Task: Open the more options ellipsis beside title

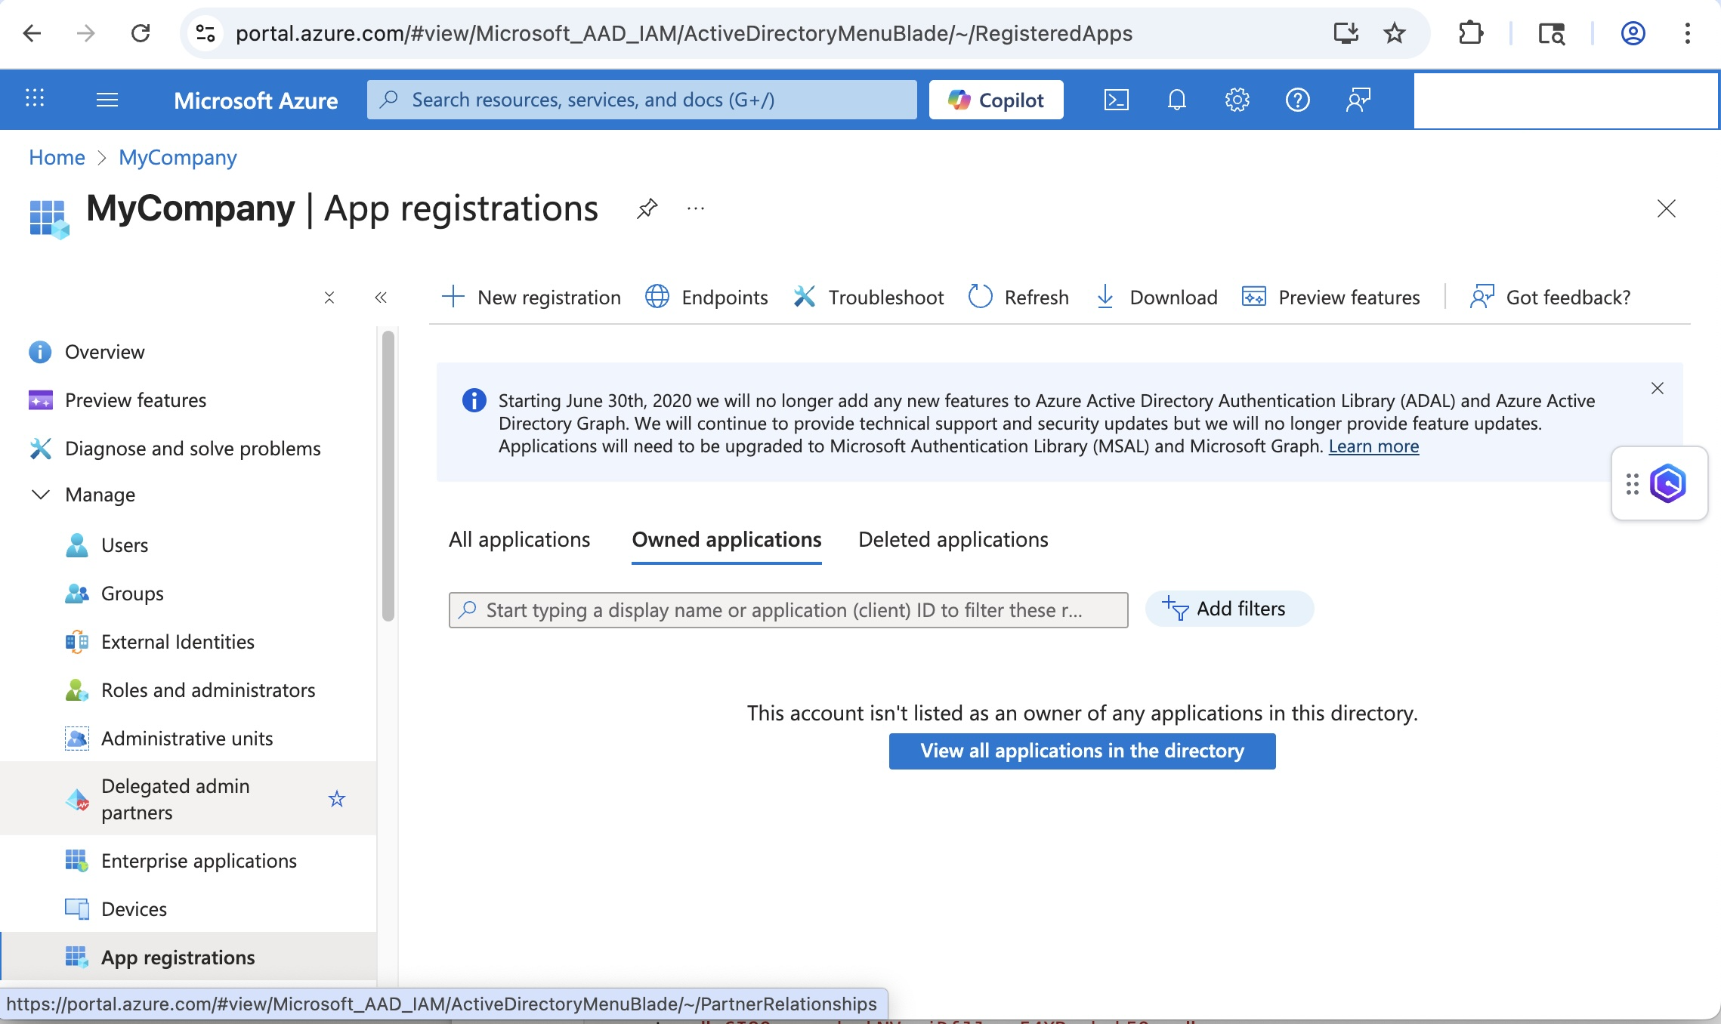Action: (x=696, y=208)
